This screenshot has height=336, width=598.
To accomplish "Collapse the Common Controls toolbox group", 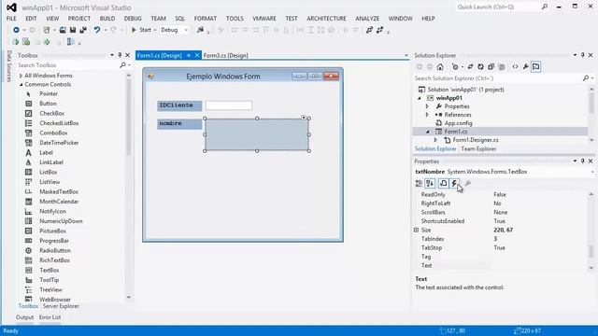I will click(21, 85).
